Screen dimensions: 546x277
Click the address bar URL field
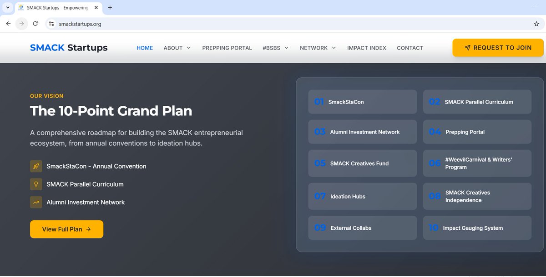(291, 24)
